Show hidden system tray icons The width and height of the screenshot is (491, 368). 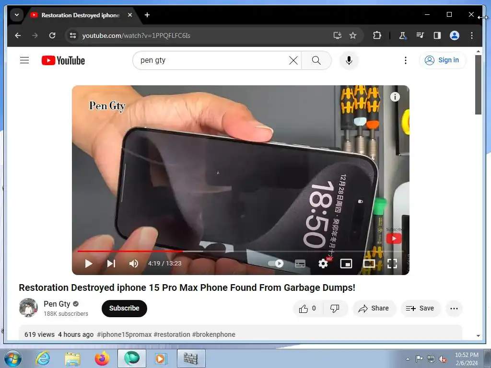point(408,359)
